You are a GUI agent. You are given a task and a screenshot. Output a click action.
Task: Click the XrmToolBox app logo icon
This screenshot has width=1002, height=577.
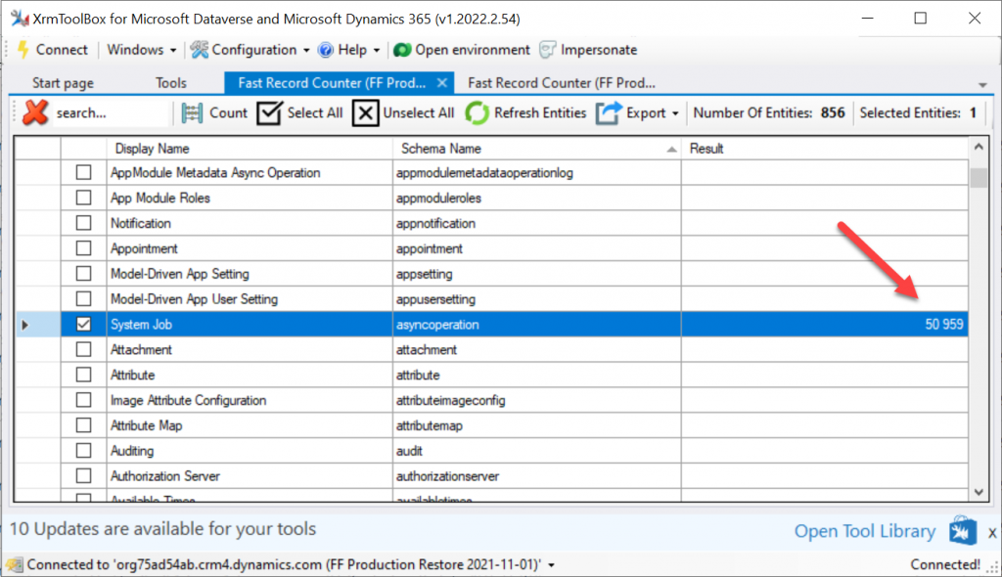(20, 19)
